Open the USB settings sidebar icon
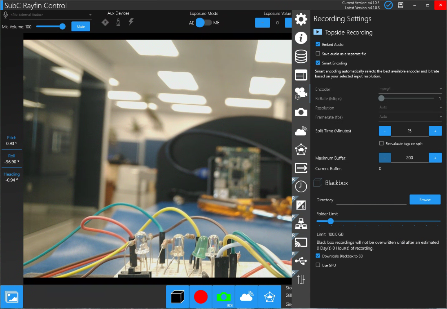The width and height of the screenshot is (447, 309). coord(301,260)
